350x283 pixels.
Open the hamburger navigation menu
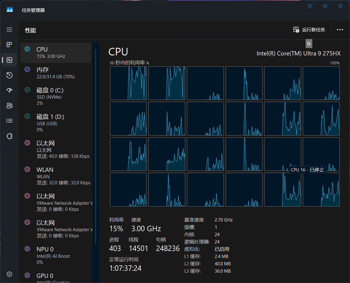pos(9,30)
